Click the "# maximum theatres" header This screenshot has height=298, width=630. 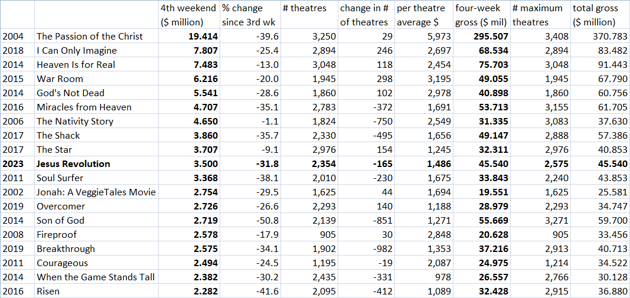541,15
